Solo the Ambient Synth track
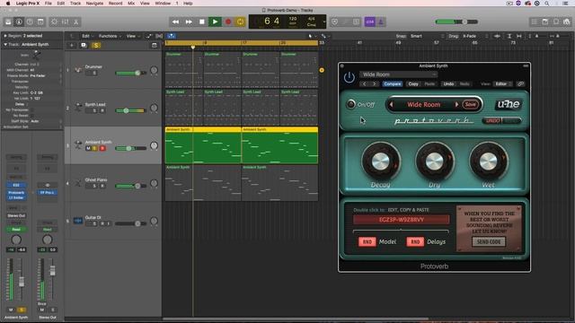This screenshot has height=323, width=575. [94, 148]
